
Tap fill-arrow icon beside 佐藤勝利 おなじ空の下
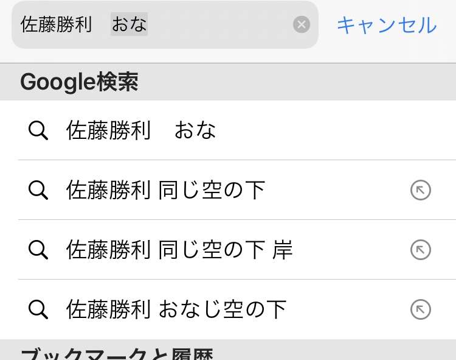[x=421, y=309]
